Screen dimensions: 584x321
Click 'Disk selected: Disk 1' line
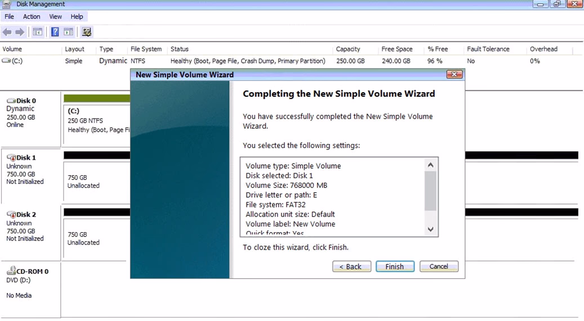point(279,175)
